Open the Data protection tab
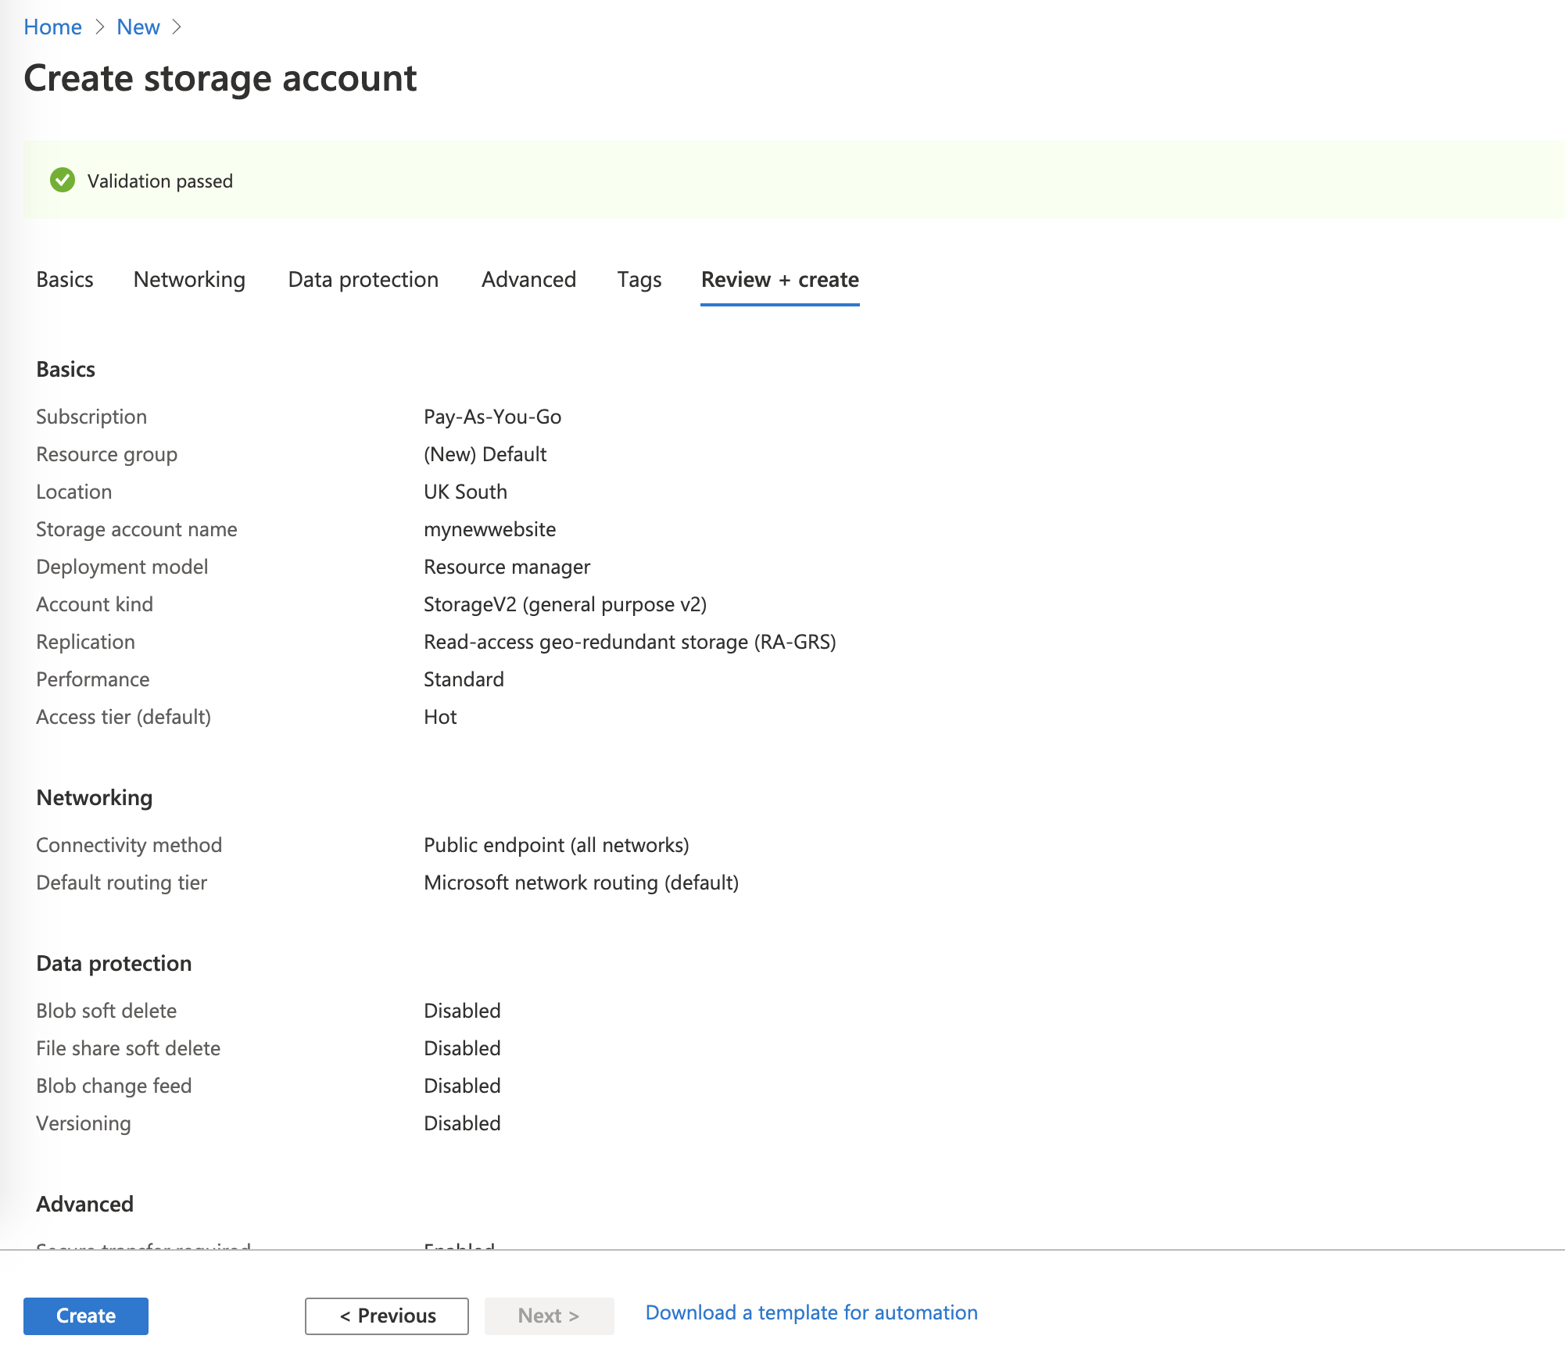Image resolution: width=1565 pixels, height=1357 pixels. click(x=363, y=279)
